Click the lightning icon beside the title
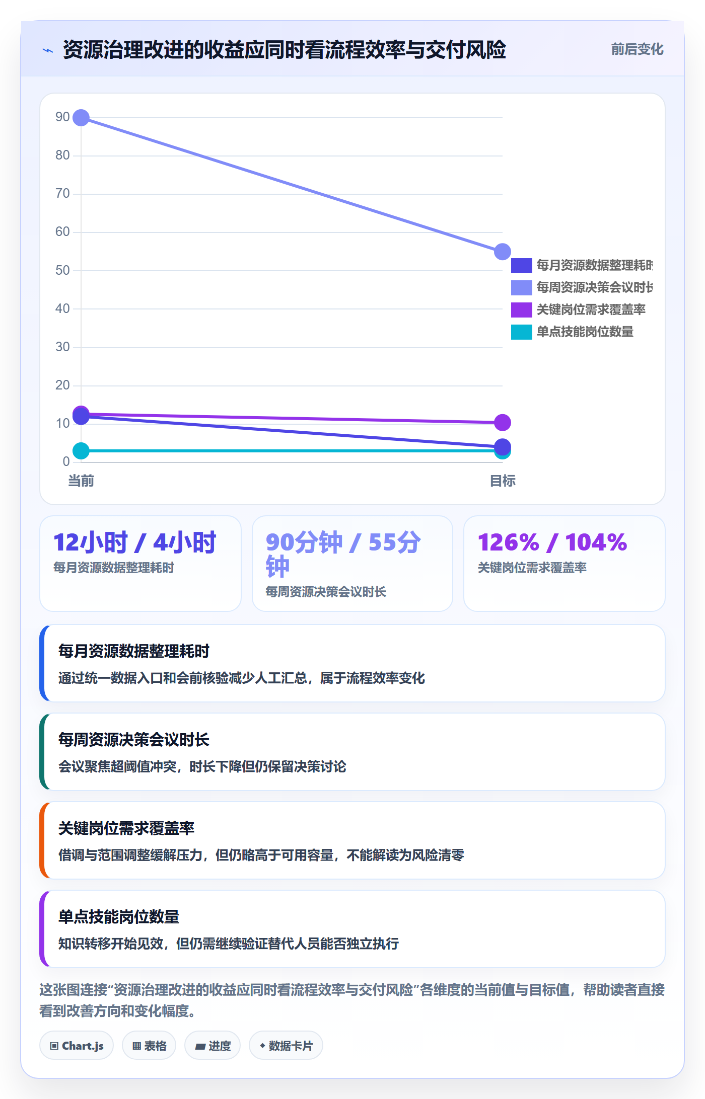 tap(48, 50)
